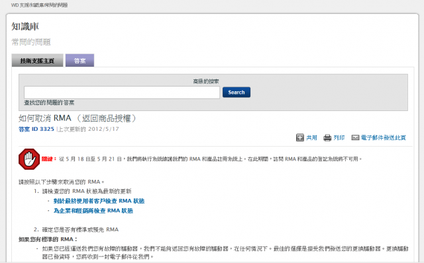The width and height of the screenshot is (424, 263).
Task: Click the printer icon
Action: [x=327, y=137]
